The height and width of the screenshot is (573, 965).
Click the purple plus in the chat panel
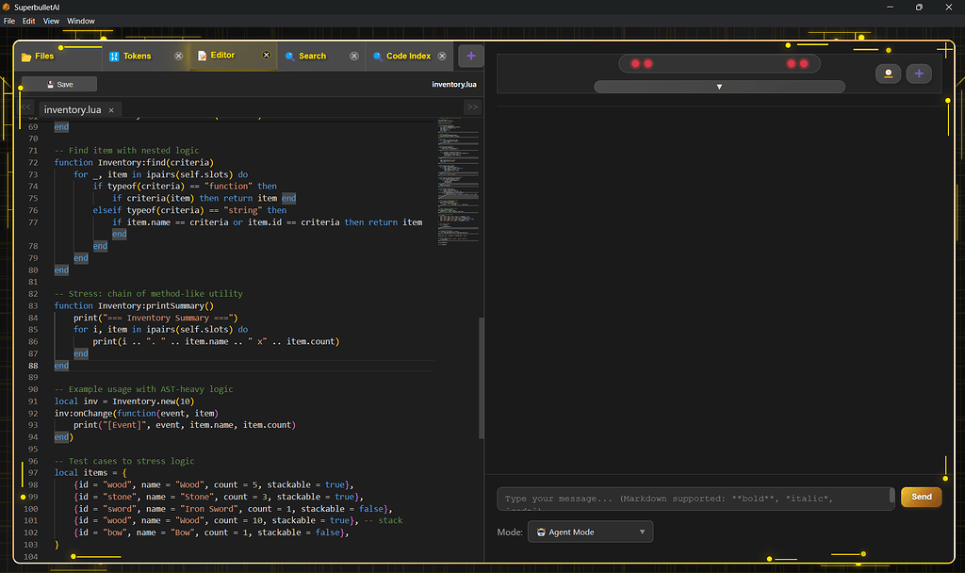[919, 74]
